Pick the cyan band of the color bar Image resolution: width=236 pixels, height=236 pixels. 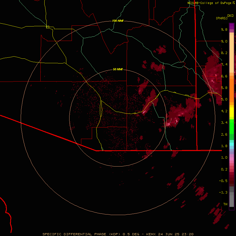coord(232,144)
